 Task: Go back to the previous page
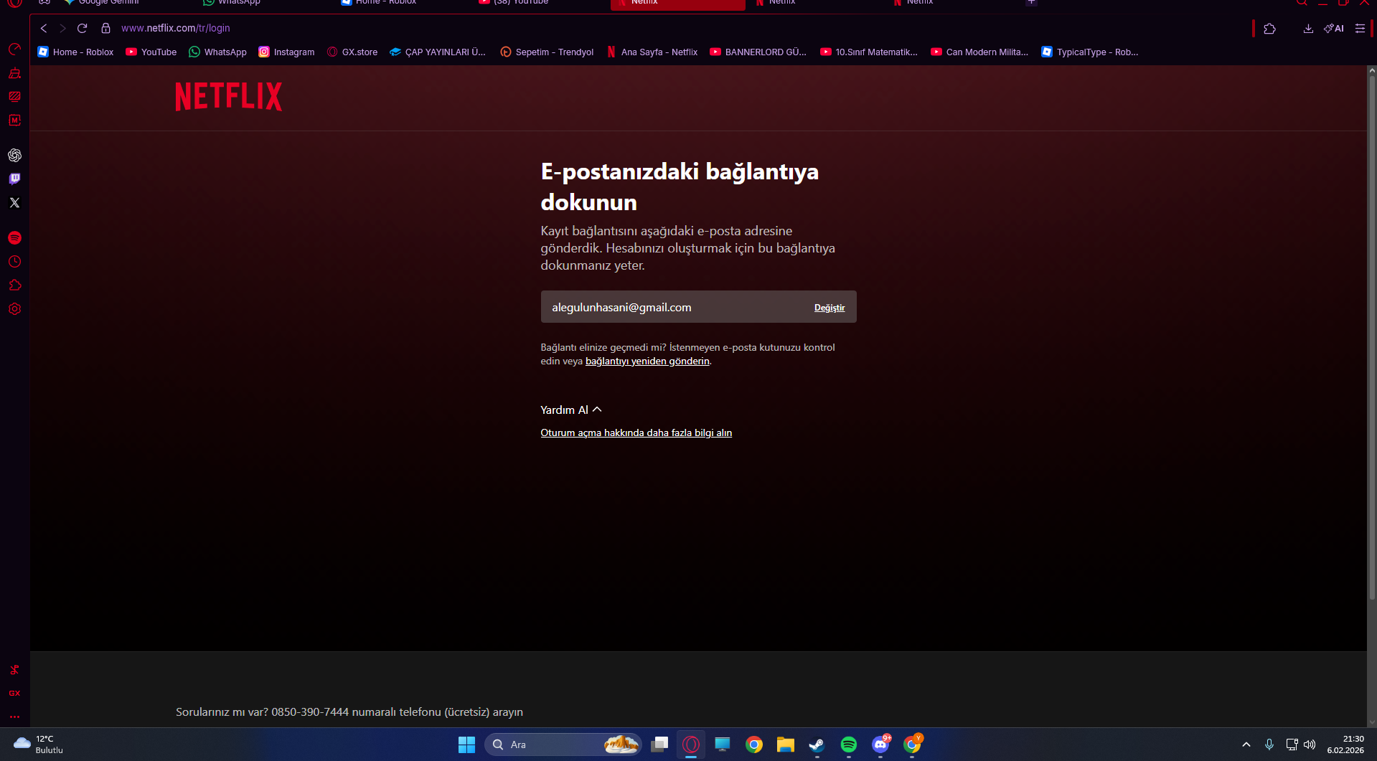click(44, 28)
